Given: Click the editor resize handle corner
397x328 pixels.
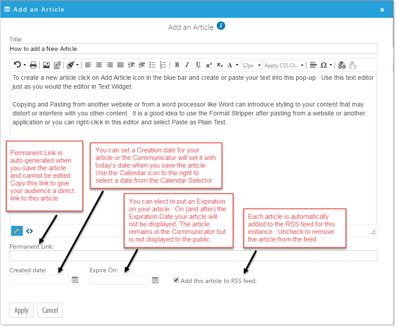Looking at the screenshot, I should 373,232.
